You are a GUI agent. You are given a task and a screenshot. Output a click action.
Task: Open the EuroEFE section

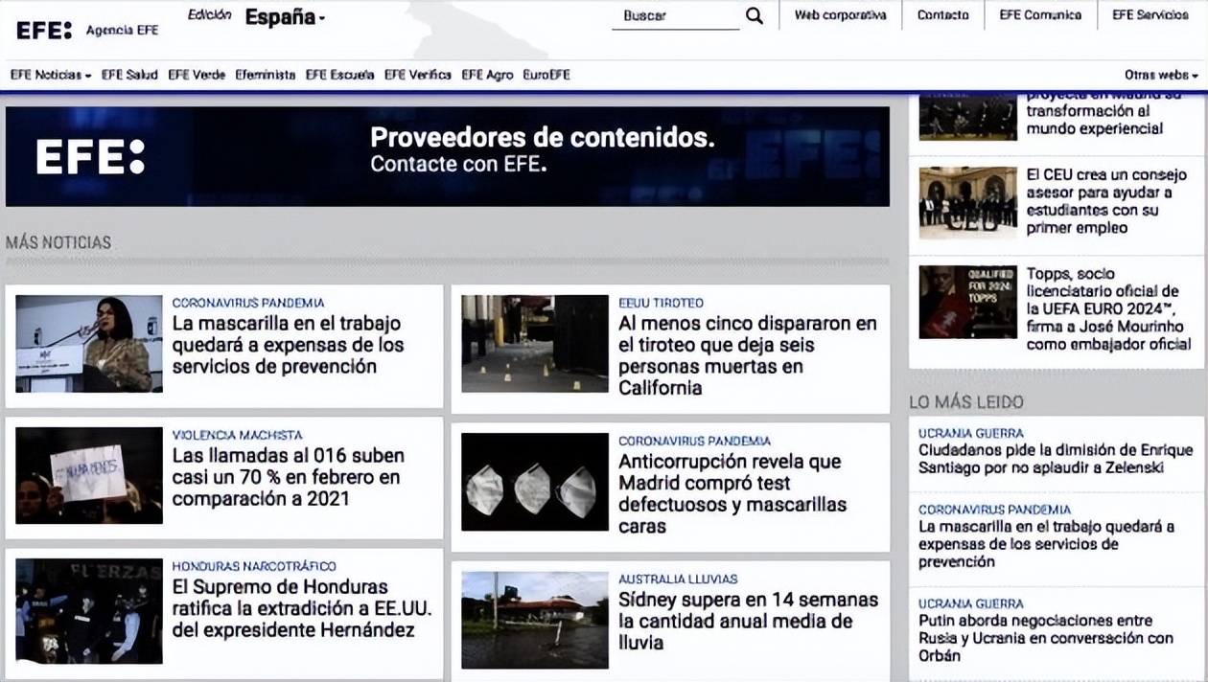[546, 75]
